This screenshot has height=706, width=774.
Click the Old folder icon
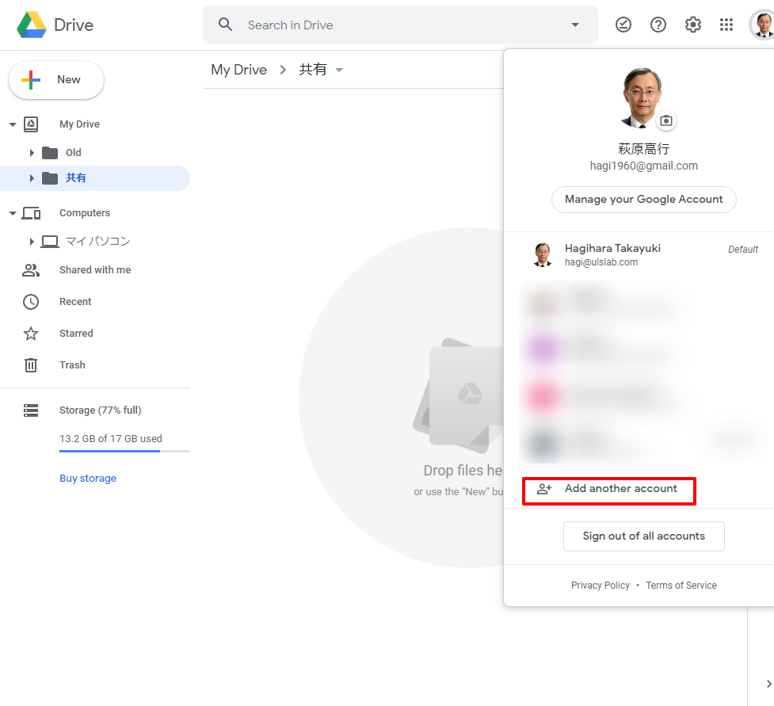[50, 153]
